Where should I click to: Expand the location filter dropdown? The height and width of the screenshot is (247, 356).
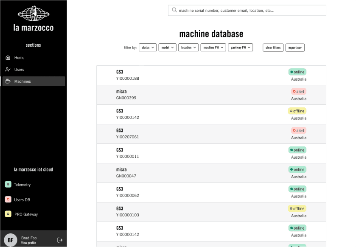pos(188,48)
